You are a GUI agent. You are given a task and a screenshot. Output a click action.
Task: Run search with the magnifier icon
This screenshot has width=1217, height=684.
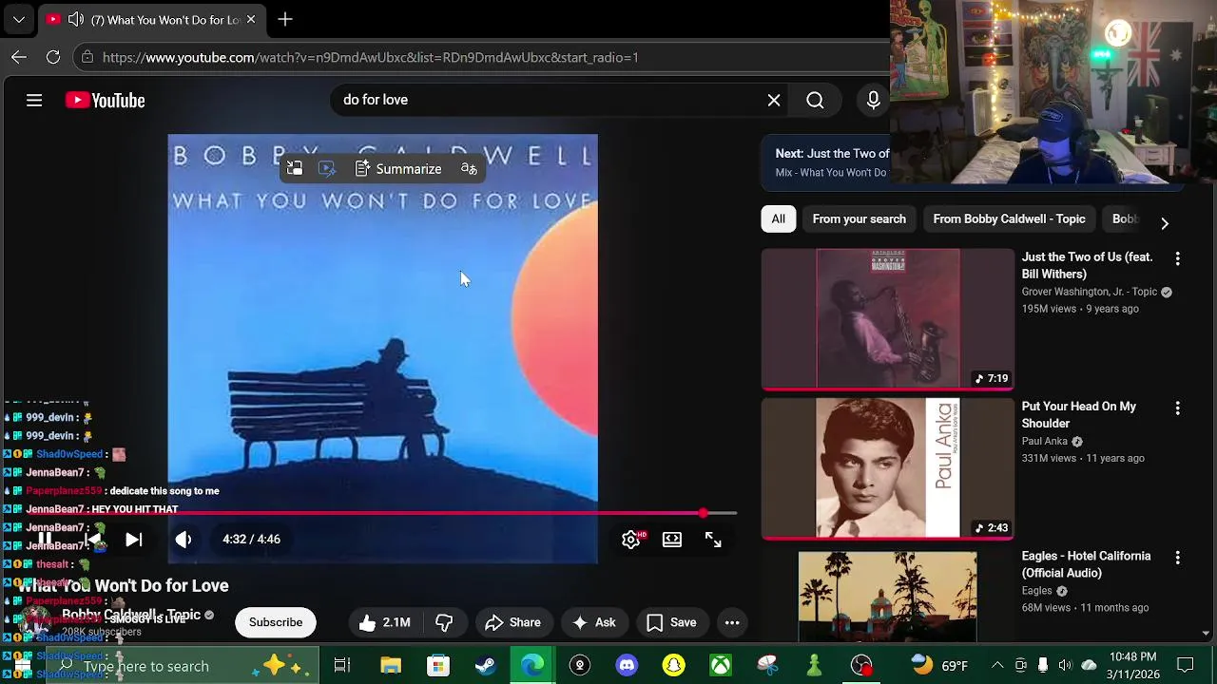coord(815,100)
